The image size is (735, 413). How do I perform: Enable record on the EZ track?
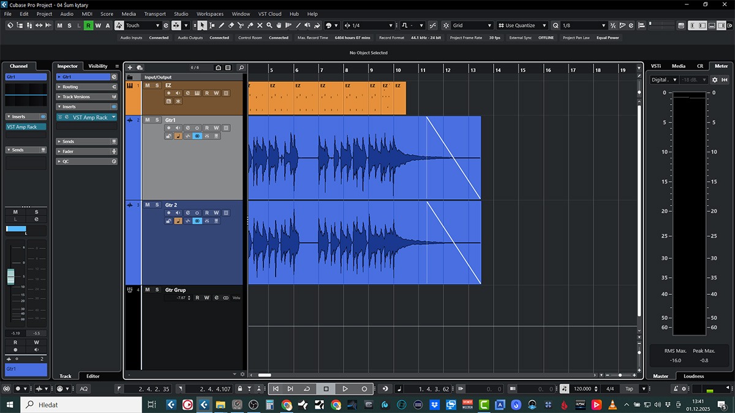point(169,93)
